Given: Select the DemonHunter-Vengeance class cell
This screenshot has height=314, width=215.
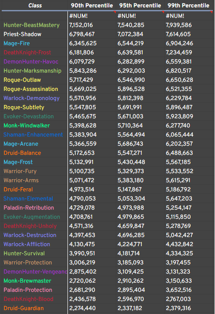Looking at the screenshot, I should [35, 272].
